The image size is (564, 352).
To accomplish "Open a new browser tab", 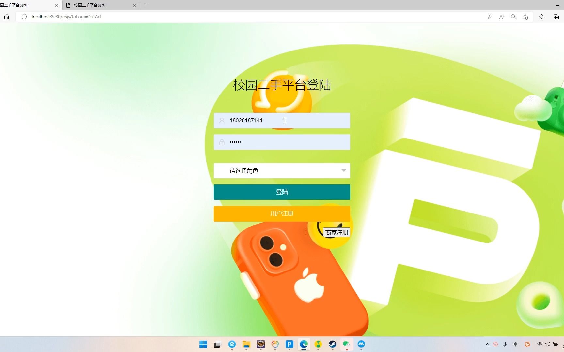I will pos(146,5).
